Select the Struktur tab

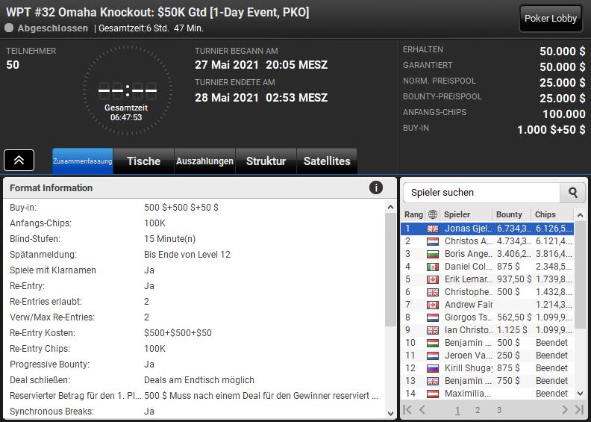[x=266, y=161]
